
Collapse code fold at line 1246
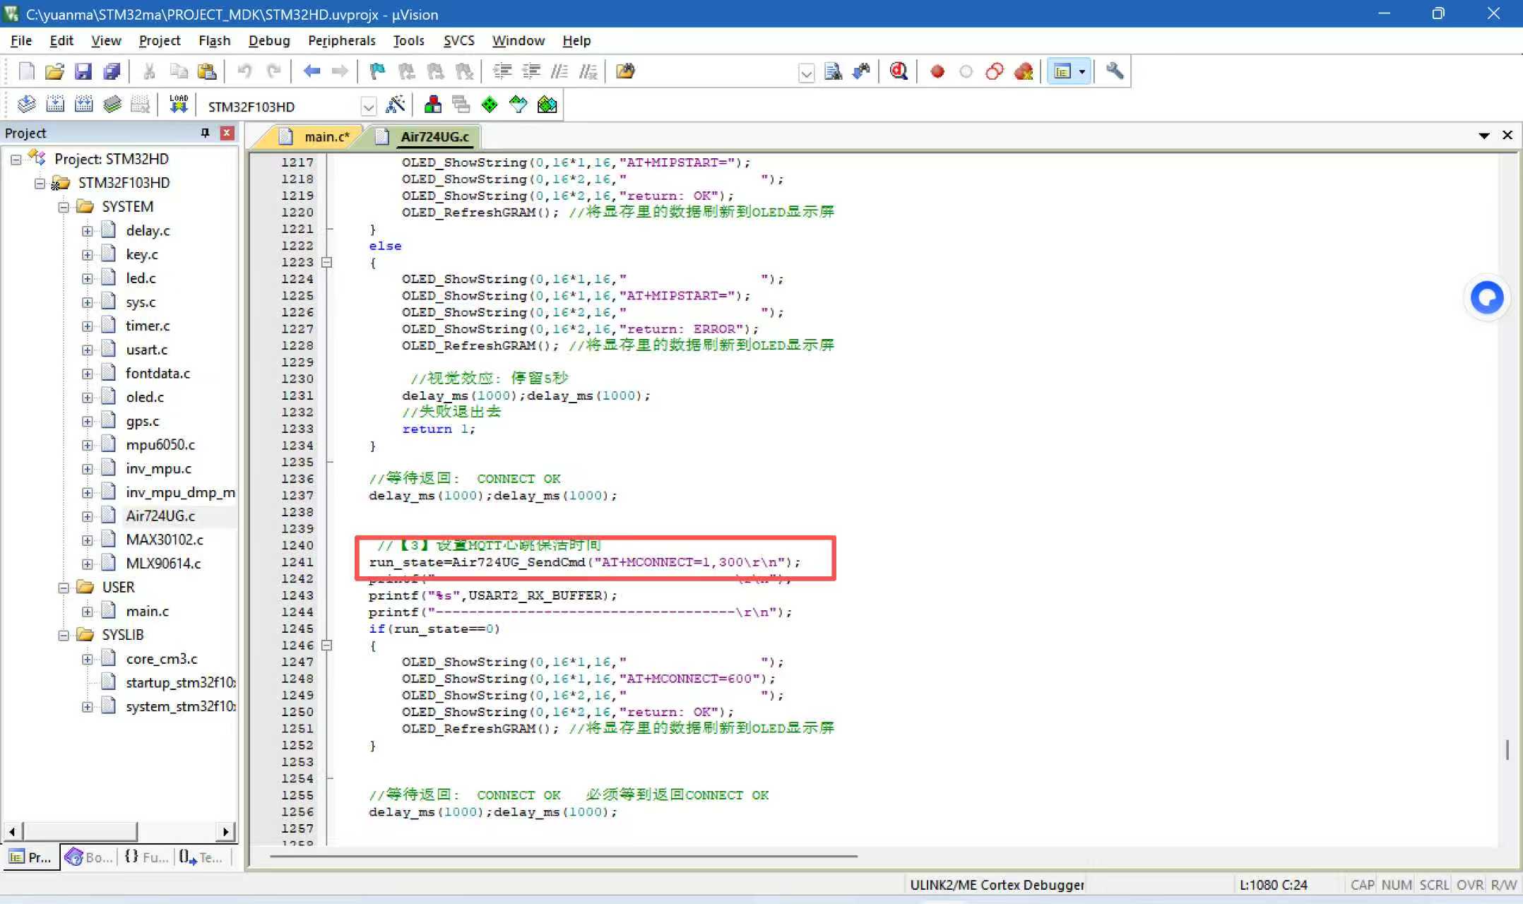point(326,645)
